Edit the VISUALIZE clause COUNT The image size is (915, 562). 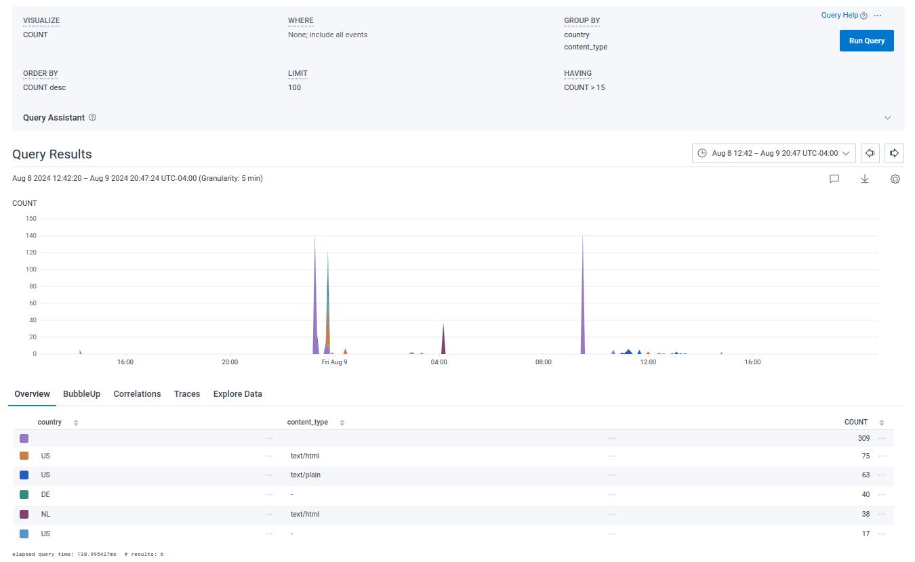pyautogui.click(x=35, y=35)
